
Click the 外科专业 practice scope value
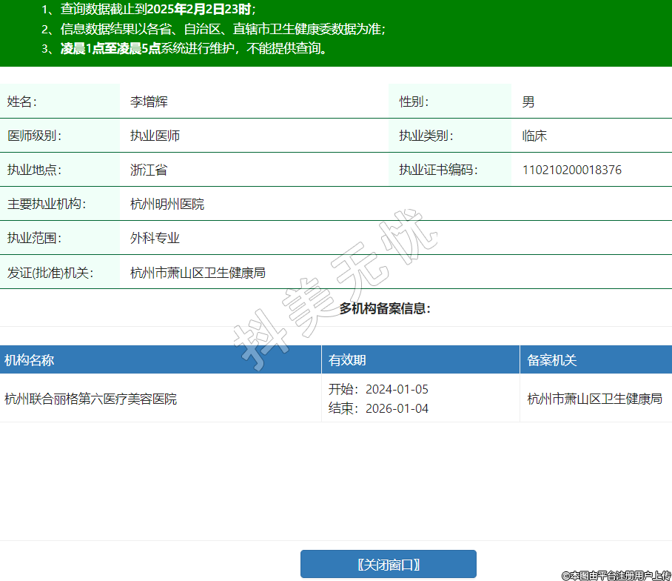pyautogui.click(x=155, y=238)
